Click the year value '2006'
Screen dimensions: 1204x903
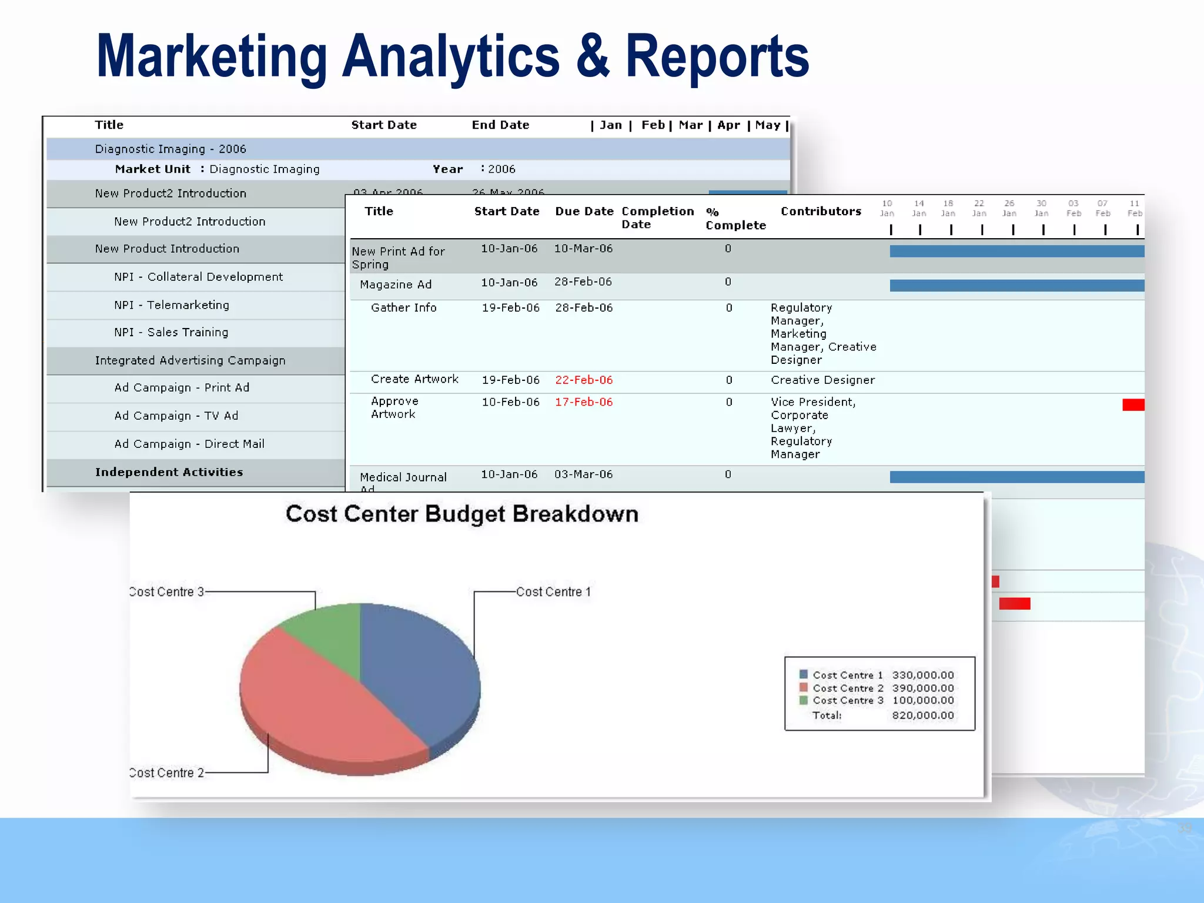tap(501, 169)
